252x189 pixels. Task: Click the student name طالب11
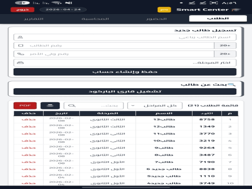164,134
